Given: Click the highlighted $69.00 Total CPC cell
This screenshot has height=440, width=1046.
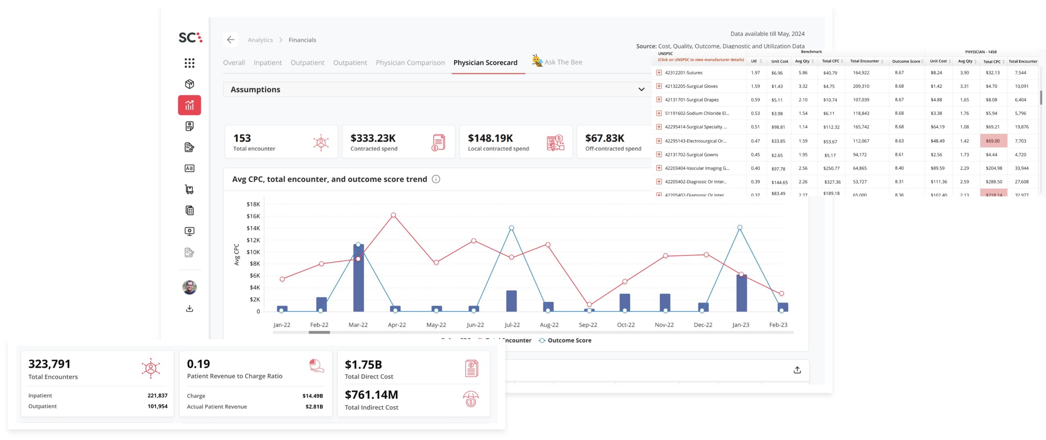Looking at the screenshot, I should click(993, 141).
